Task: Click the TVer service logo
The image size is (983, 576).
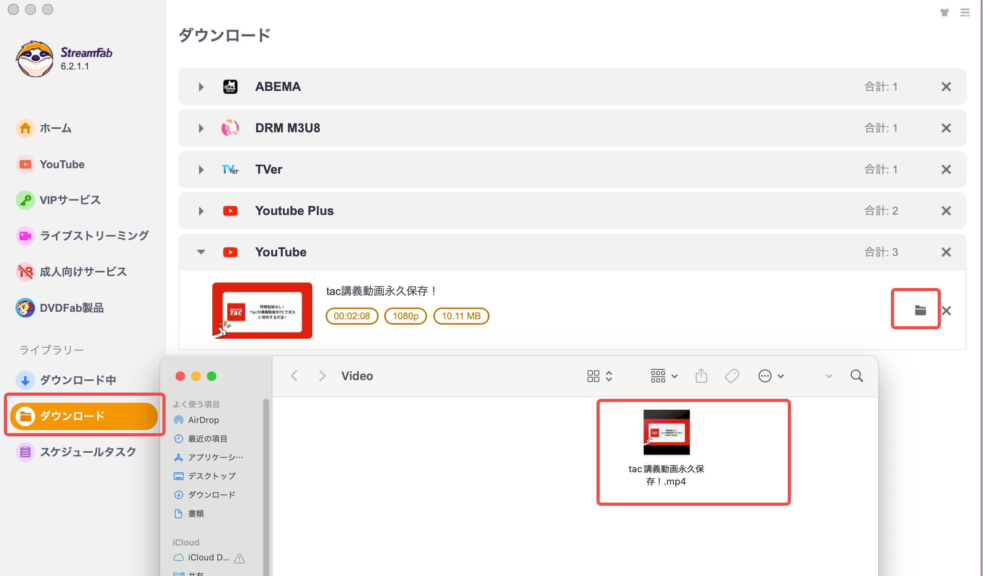Action: (x=230, y=169)
